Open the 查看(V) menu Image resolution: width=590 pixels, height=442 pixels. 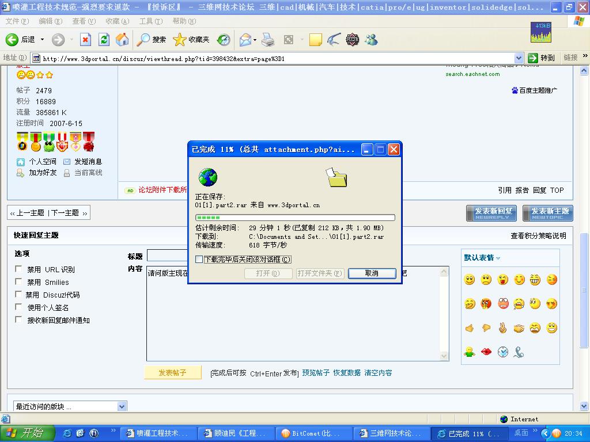pyautogui.click(x=84, y=21)
